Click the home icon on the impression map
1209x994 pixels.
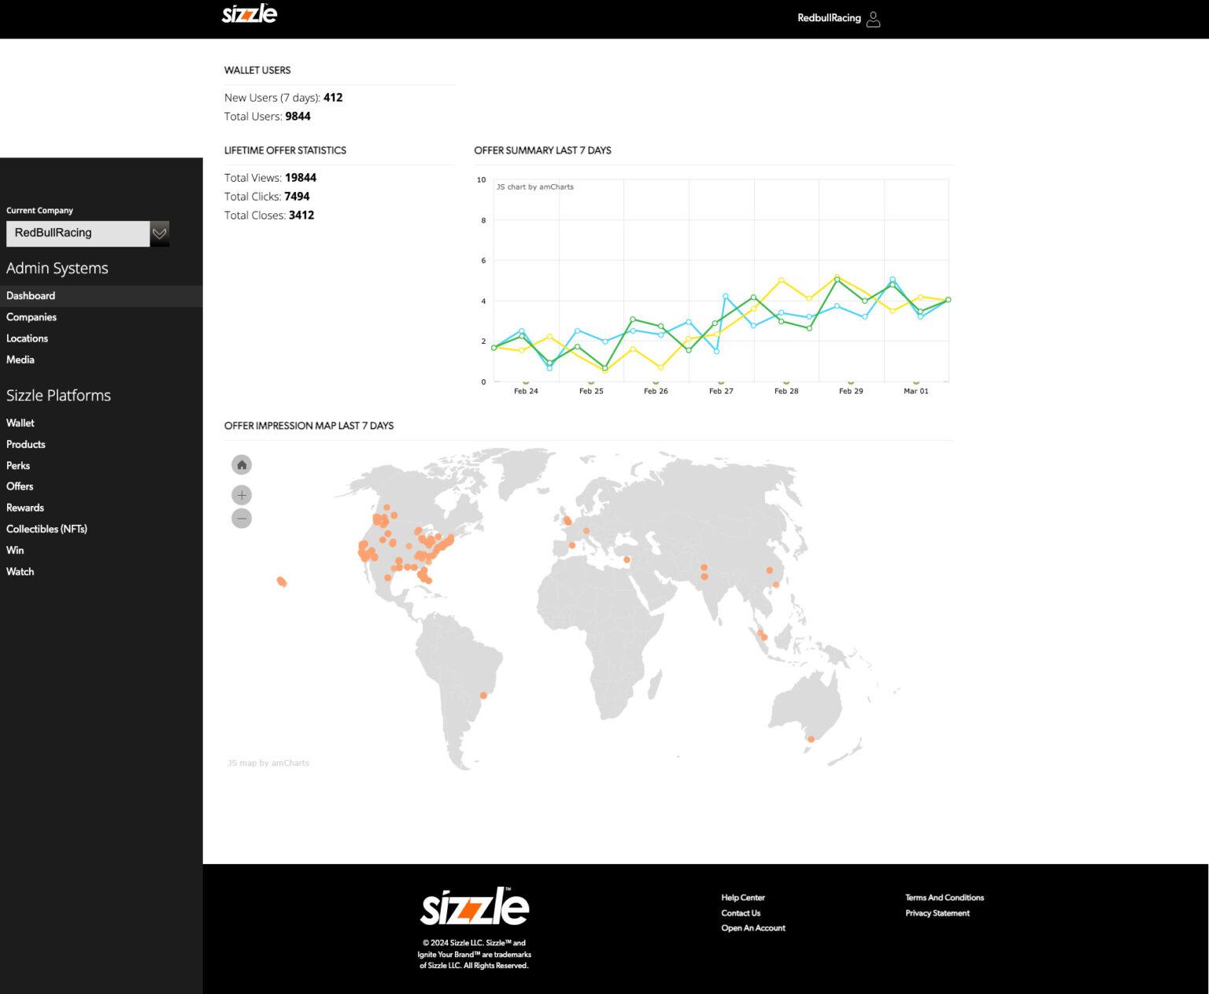[x=242, y=464]
